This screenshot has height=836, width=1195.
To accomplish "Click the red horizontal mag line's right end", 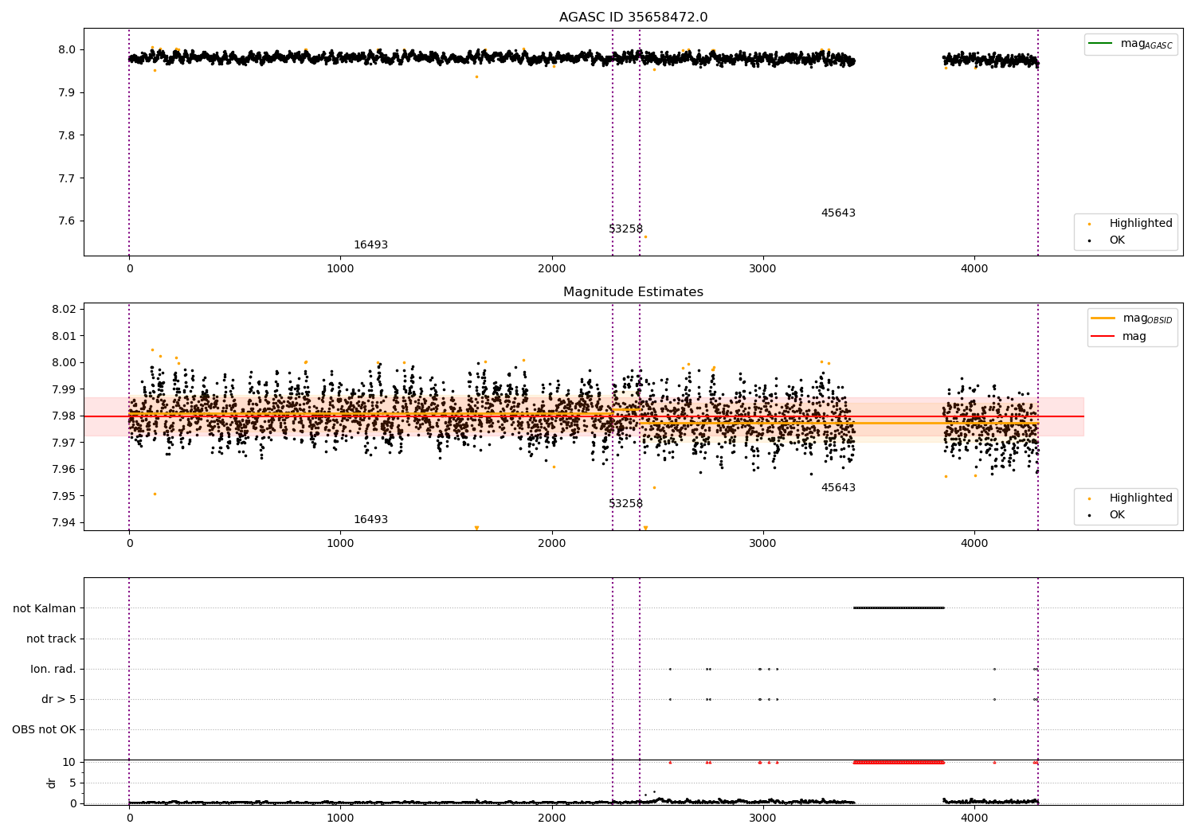I will 1083,416.
